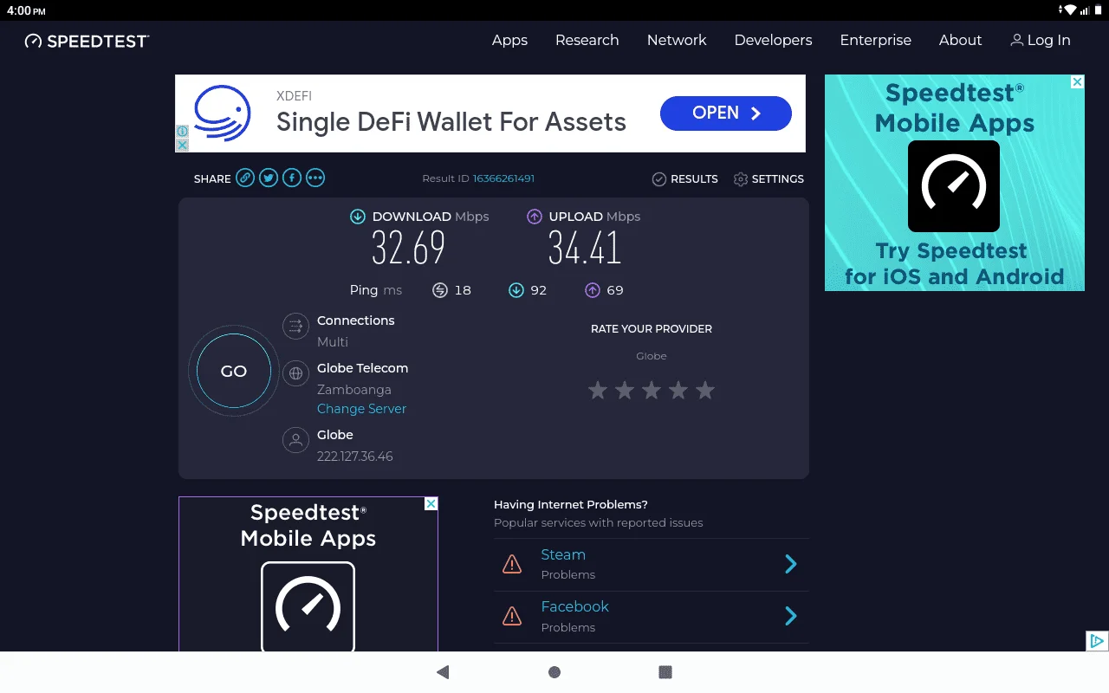Viewport: 1109px width, 693px height.
Task: Tap the Android recent apps square button
Action: pos(665,672)
